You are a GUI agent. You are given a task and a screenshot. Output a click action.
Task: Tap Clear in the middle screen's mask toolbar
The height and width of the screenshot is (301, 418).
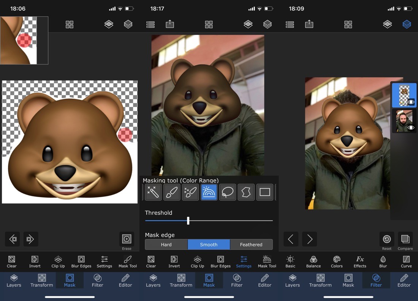[x=151, y=262]
